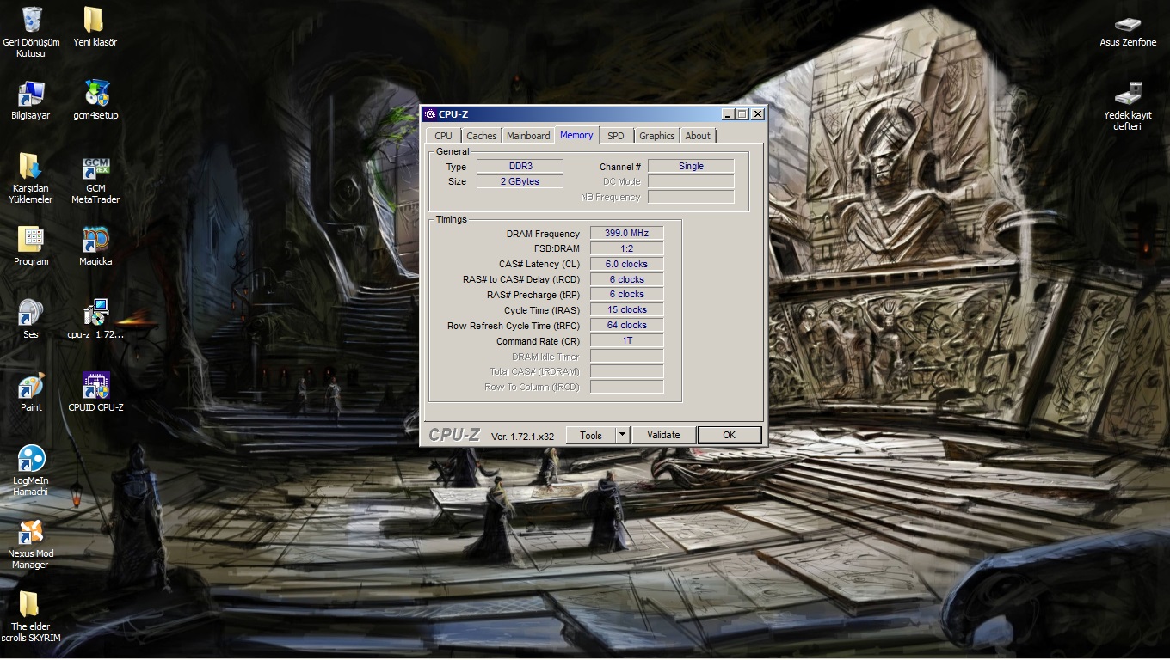Select the cpu-z_1.72 installer icon
The image size is (1170, 660).
point(95,312)
